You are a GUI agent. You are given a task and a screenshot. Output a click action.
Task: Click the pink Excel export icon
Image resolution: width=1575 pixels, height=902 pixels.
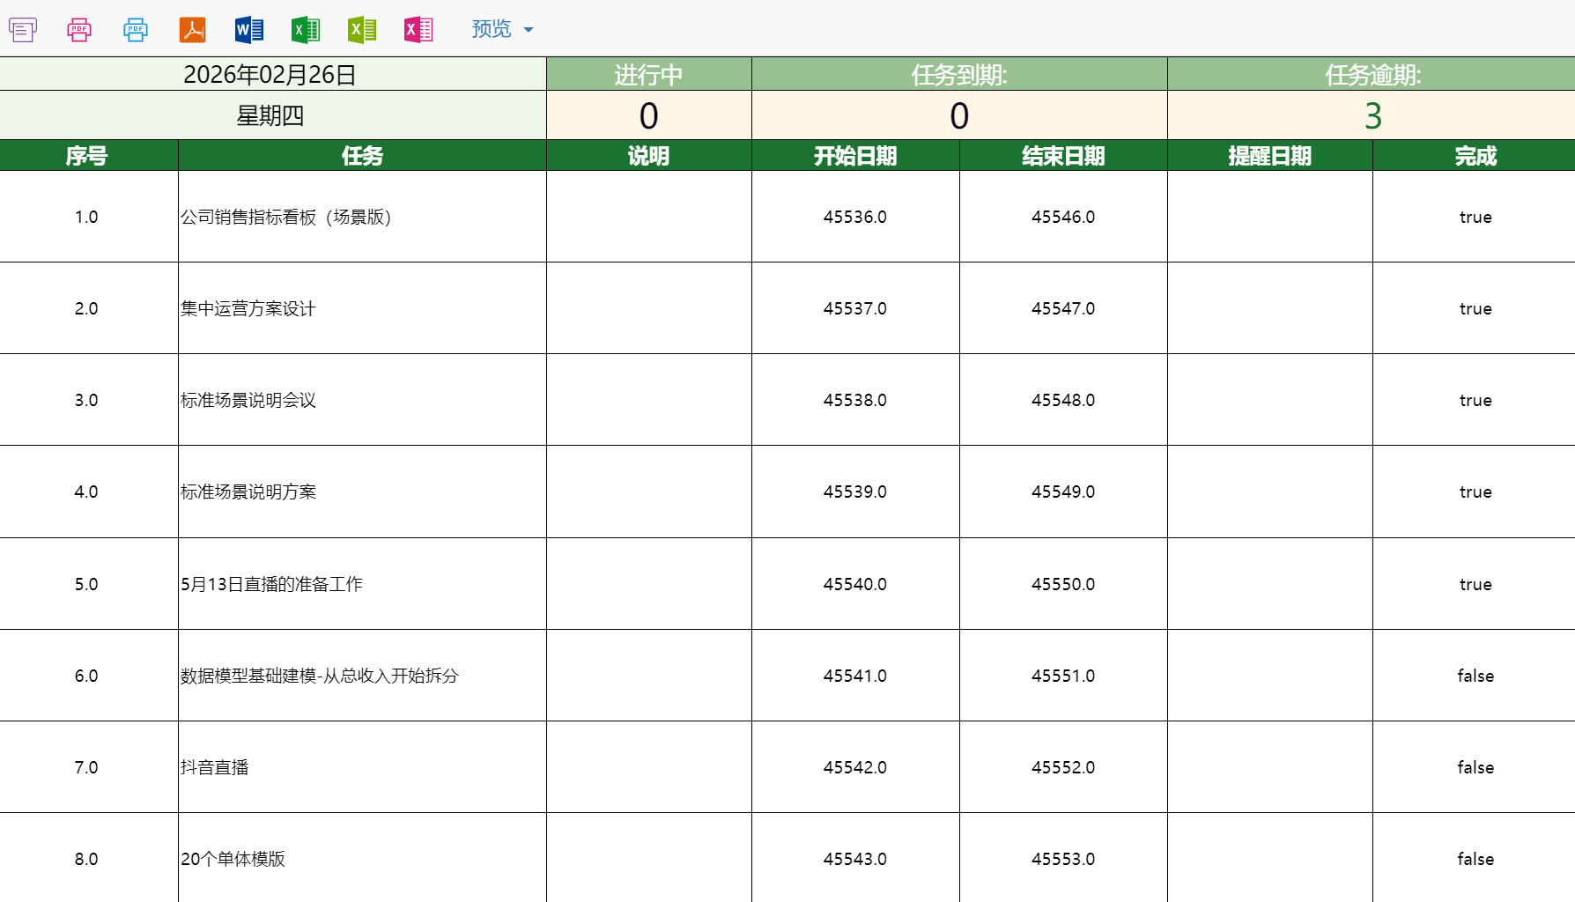pyautogui.click(x=418, y=30)
